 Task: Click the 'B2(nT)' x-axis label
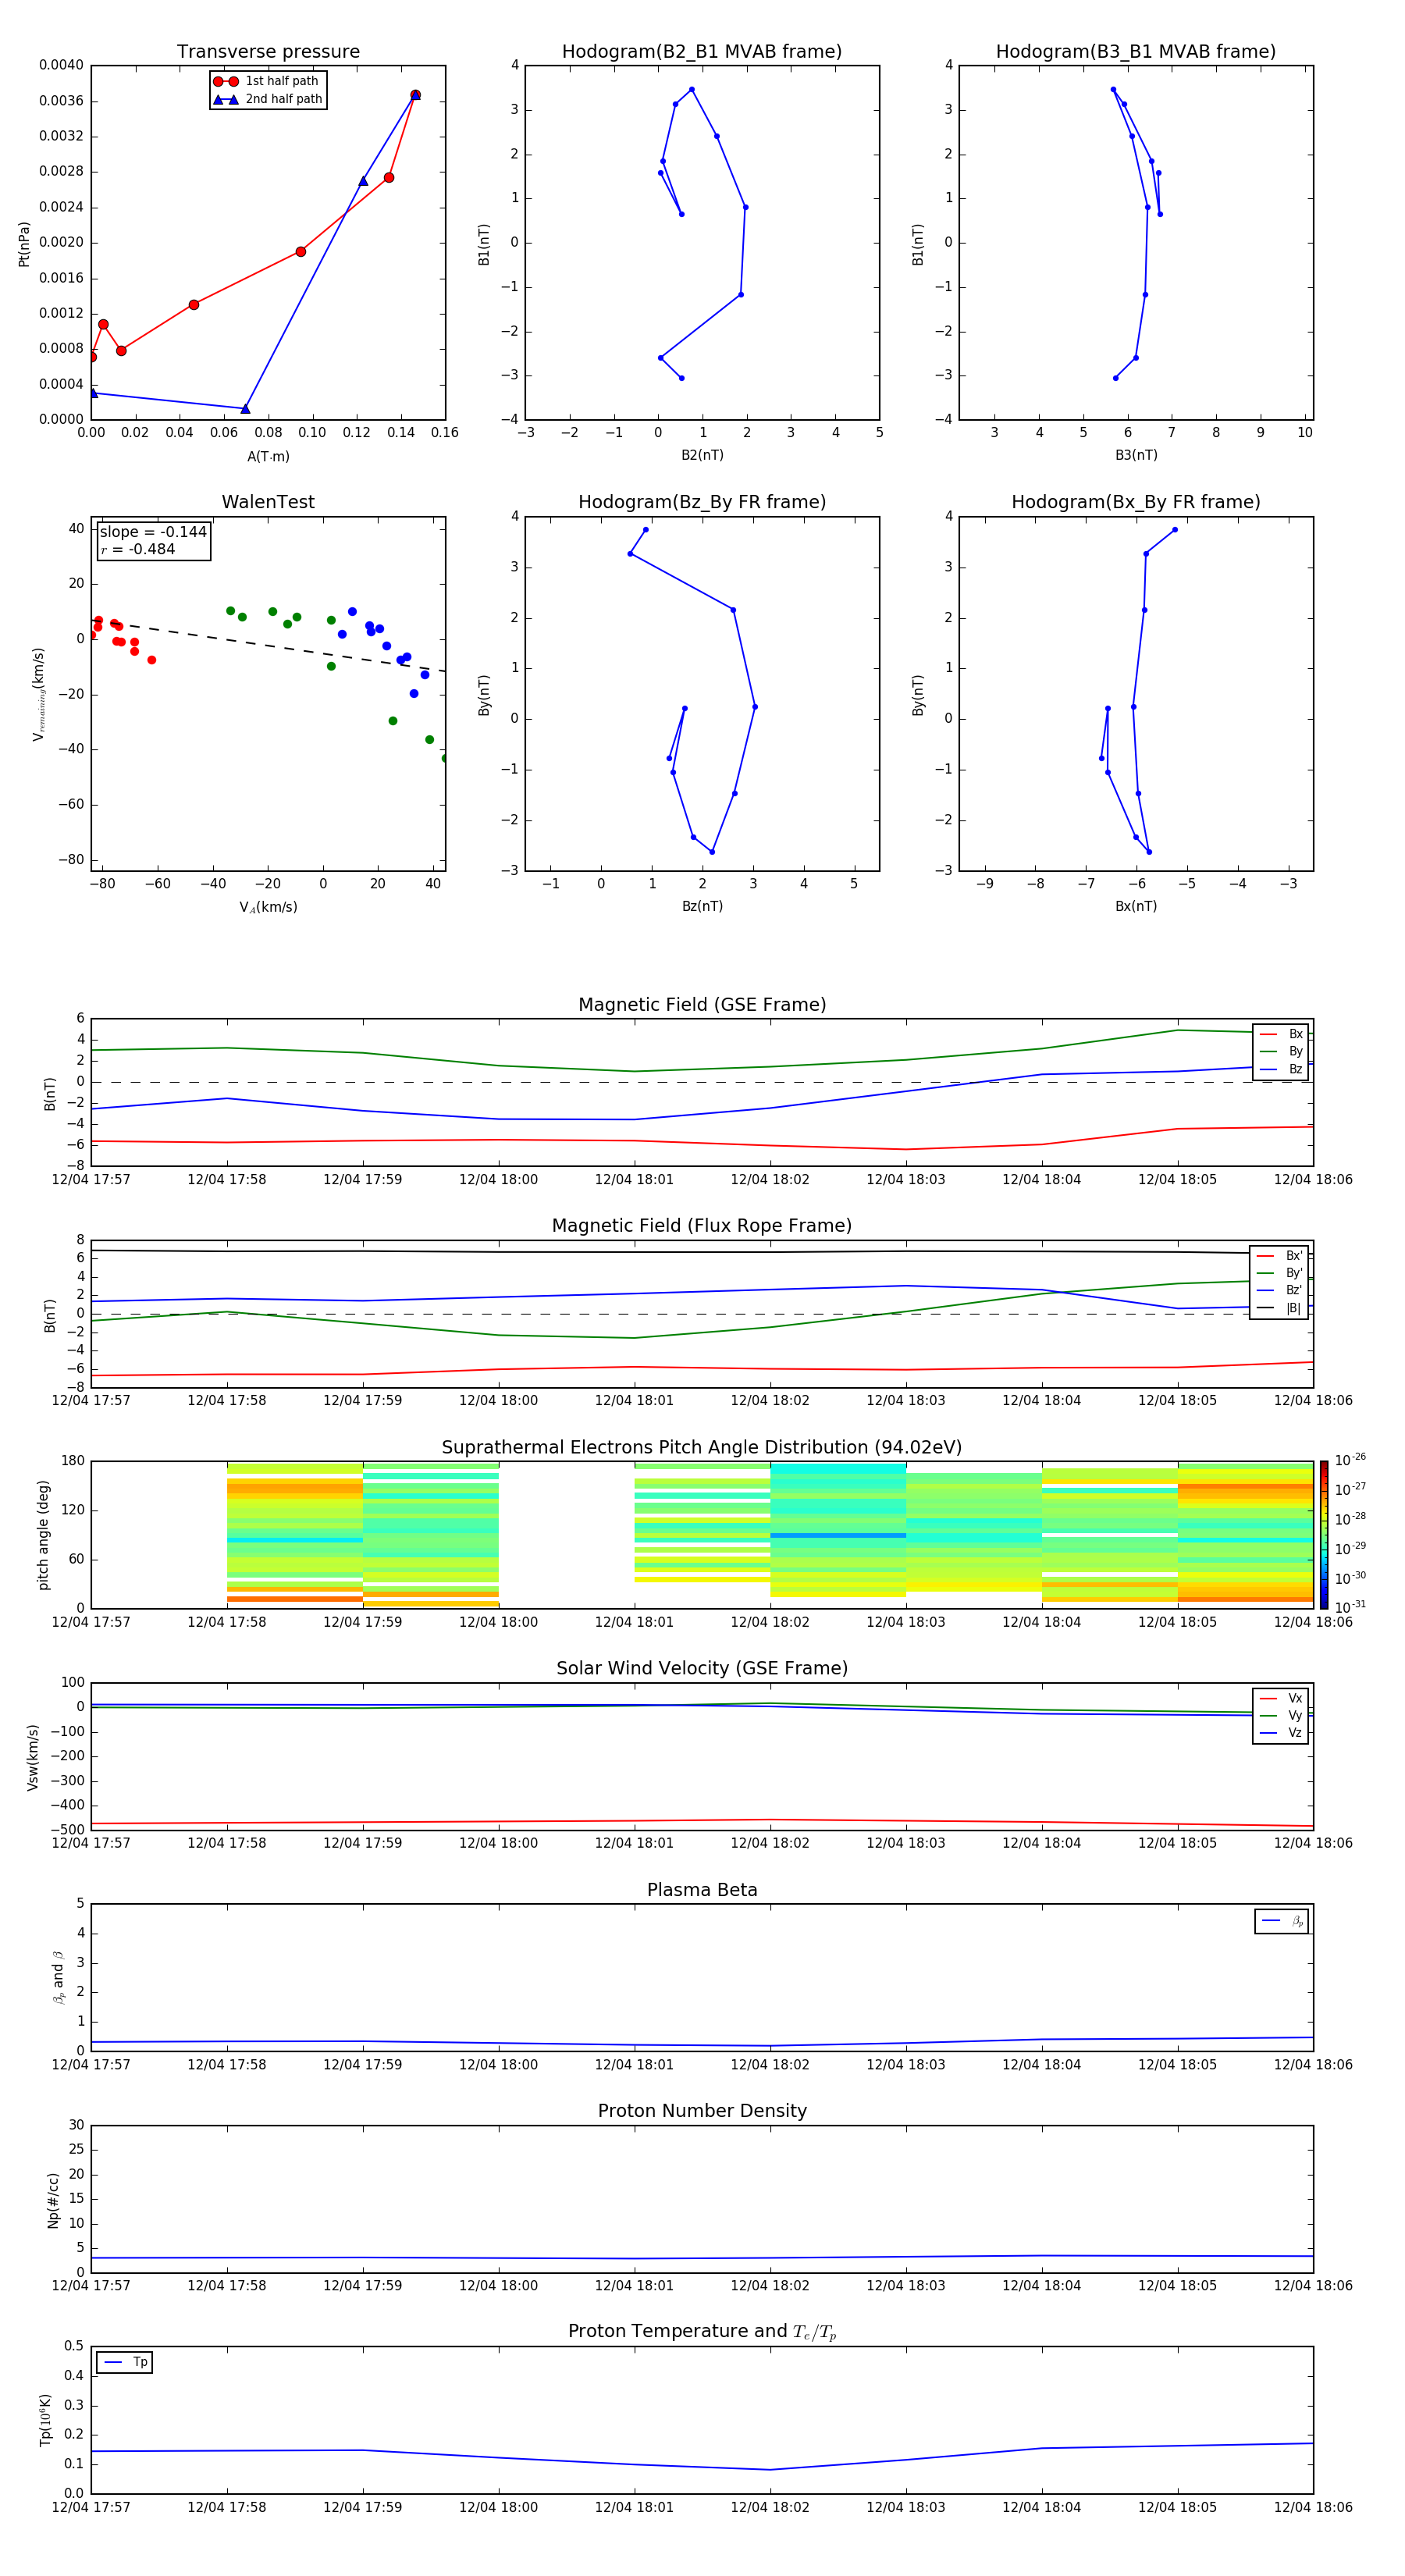pos(702,456)
